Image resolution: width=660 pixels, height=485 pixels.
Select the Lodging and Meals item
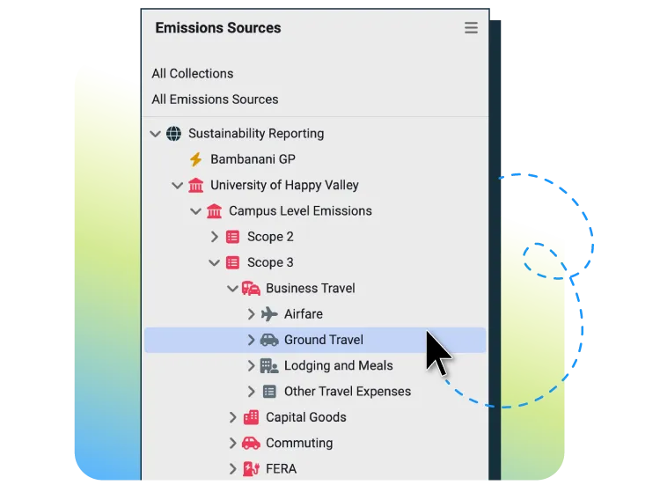(x=338, y=365)
